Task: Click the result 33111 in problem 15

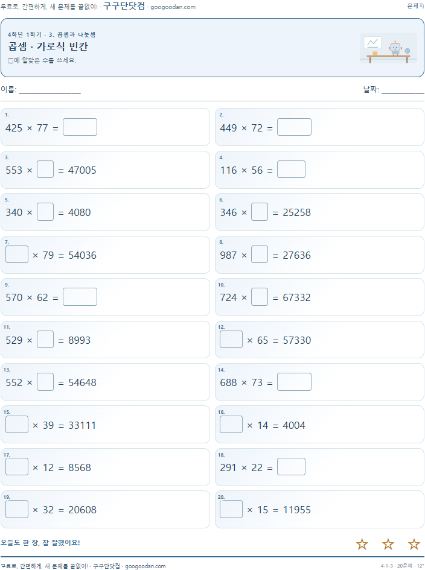Action: [82, 425]
